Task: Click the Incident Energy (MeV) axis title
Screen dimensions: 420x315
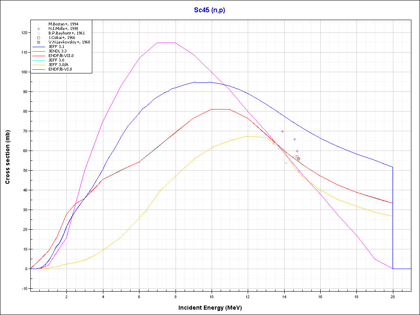Action: [x=213, y=308]
